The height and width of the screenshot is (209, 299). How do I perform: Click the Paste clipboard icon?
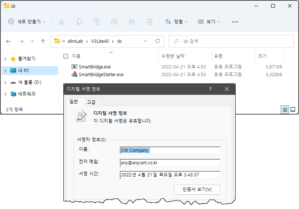tap(97, 22)
